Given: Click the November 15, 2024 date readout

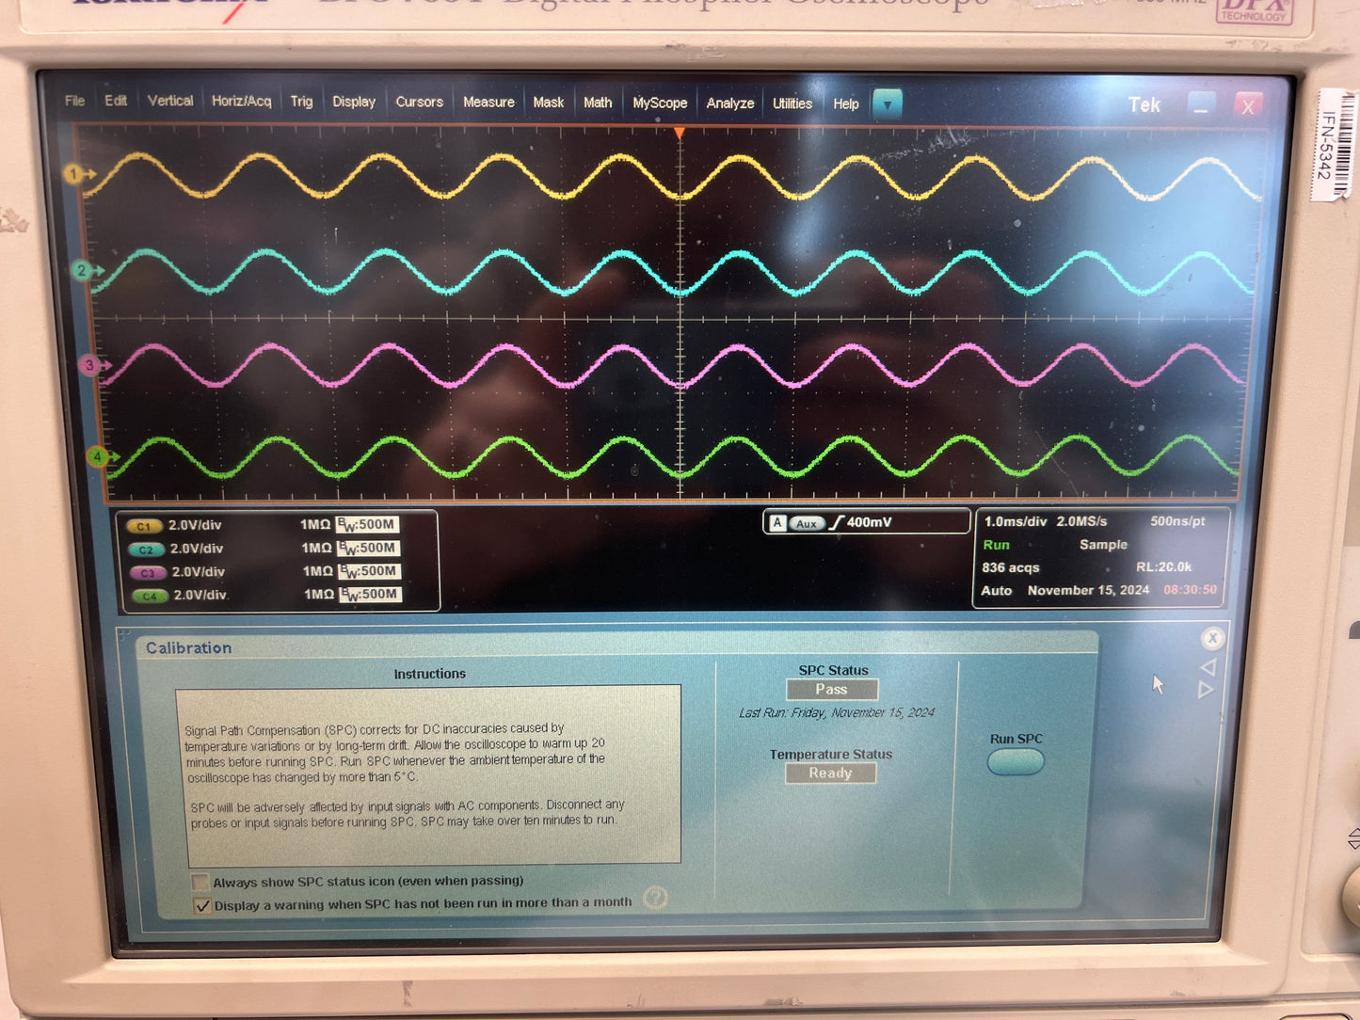Looking at the screenshot, I should pos(1088,591).
